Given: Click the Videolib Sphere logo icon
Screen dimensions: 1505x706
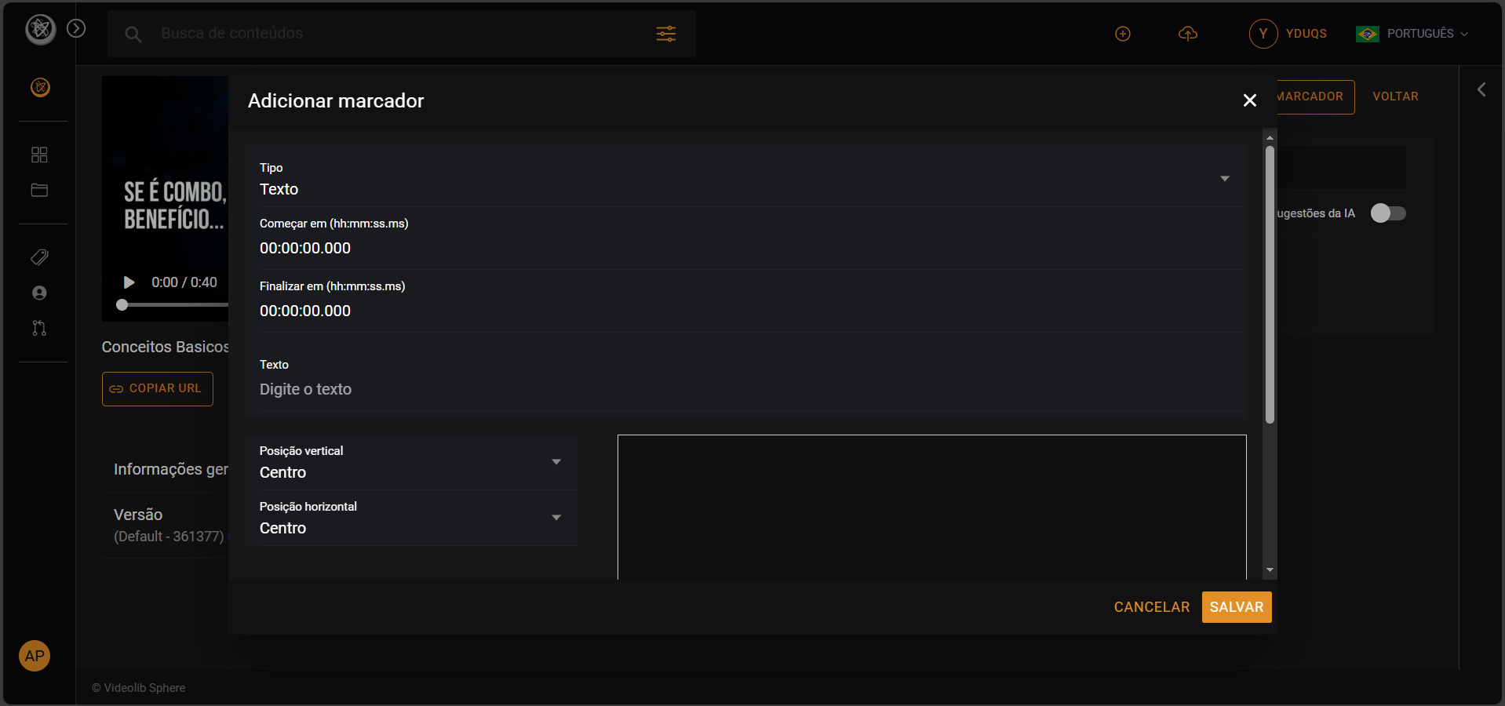Looking at the screenshot, I should [x=39, y=29].
